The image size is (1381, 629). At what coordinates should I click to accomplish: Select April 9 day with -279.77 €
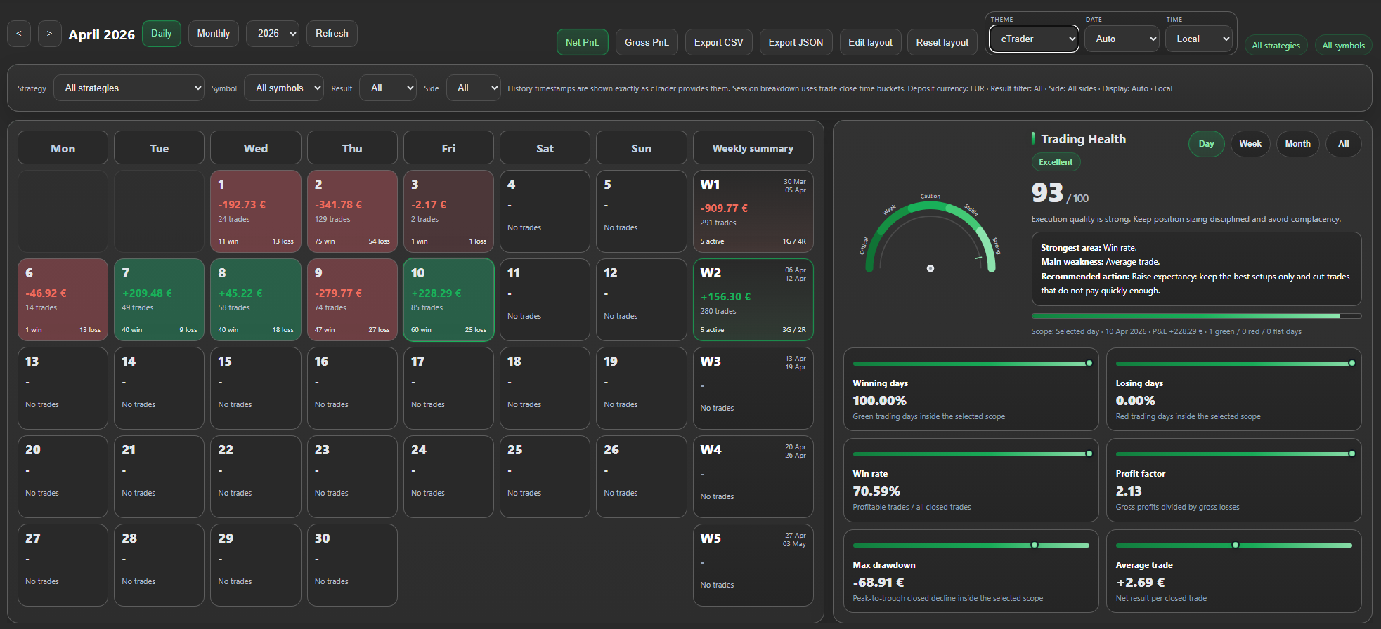(352, 300)
